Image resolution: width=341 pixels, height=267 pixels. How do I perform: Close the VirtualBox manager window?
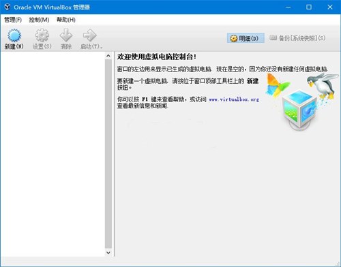pos(330,7)
